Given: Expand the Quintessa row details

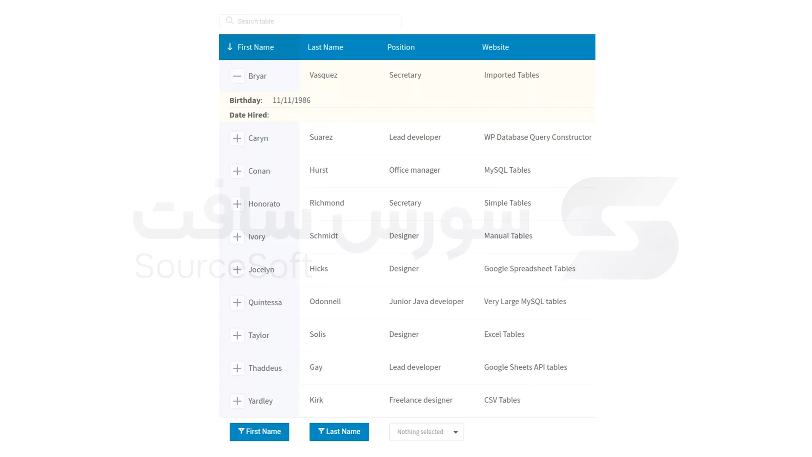Looking at the screenshot, I should pos(237,303).
